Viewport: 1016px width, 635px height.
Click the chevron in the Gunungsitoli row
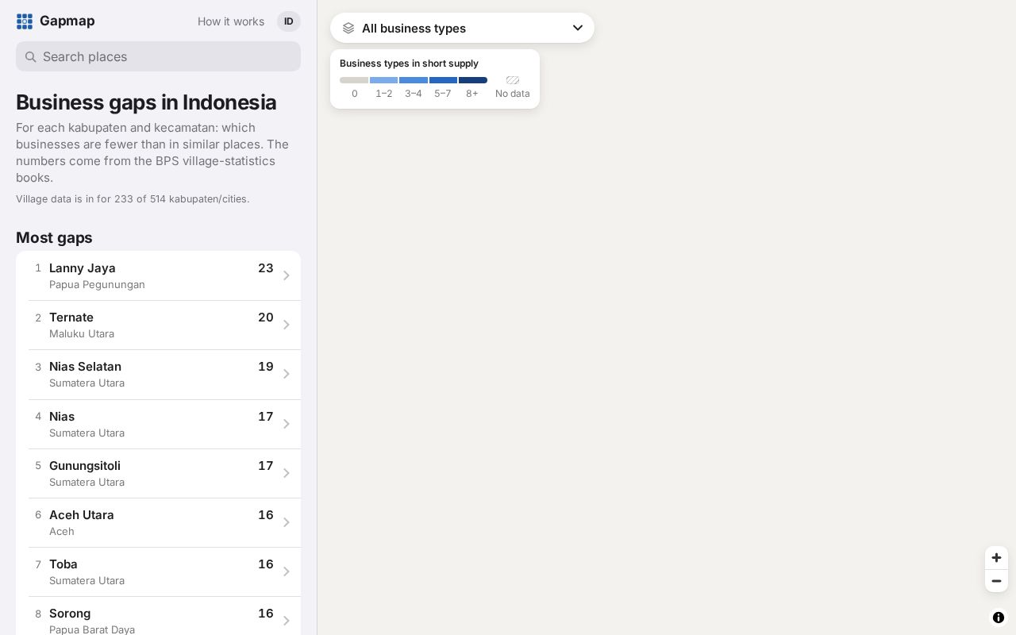point(287,473)
